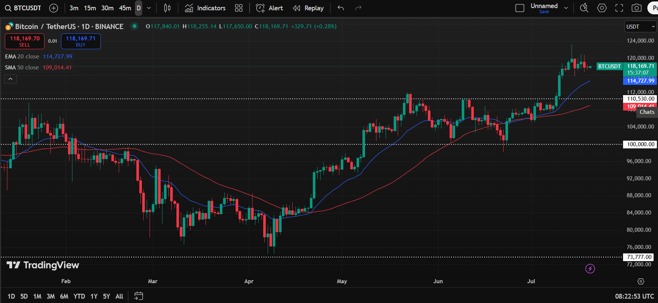This screenshot has width=658, height=303.
Task: Open the Indicators dialog
Action: pyautogui.click(x=205, y=8)
